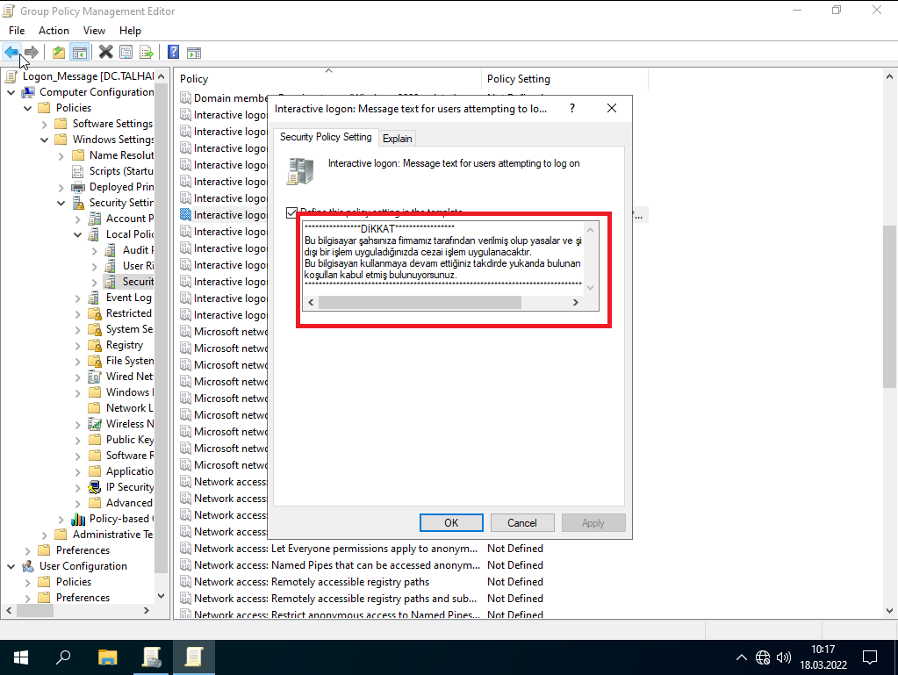Select Computer Configuration node icon

tap(29, 92)
